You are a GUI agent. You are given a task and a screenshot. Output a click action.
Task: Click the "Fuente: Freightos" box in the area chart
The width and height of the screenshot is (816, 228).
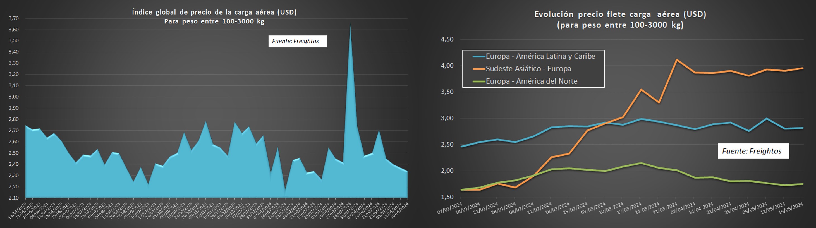point(297,41)
